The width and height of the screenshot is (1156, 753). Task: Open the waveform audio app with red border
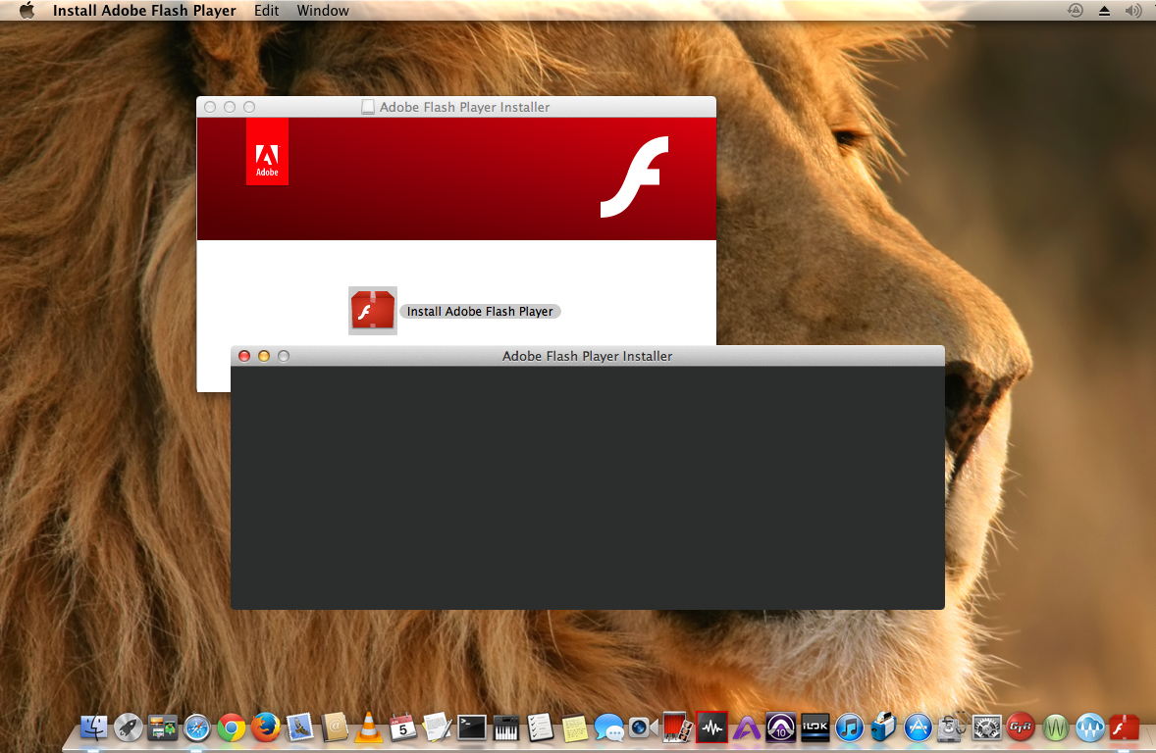(712, 728)
